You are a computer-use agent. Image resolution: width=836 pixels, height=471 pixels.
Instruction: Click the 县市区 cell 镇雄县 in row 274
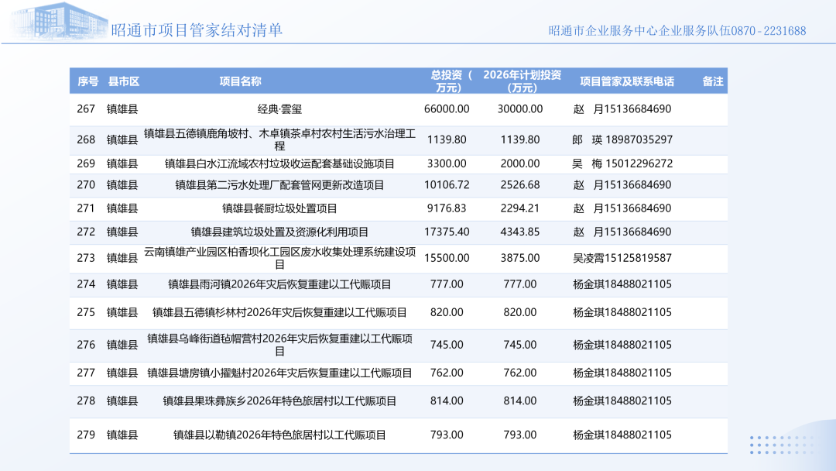122,284
